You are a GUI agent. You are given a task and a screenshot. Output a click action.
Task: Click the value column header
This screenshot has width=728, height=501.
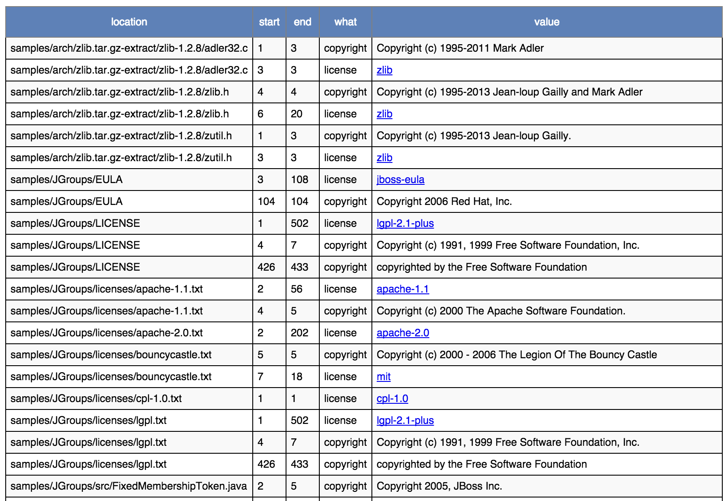547,22
